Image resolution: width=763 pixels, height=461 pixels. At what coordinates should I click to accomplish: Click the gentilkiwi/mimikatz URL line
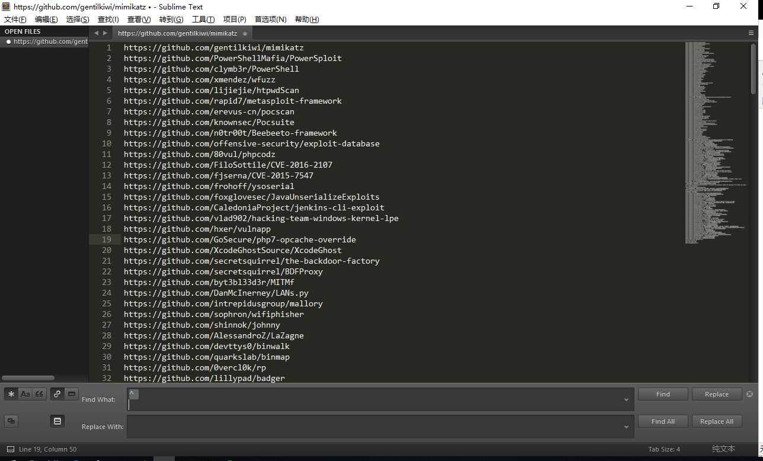[x=214, y=47]
